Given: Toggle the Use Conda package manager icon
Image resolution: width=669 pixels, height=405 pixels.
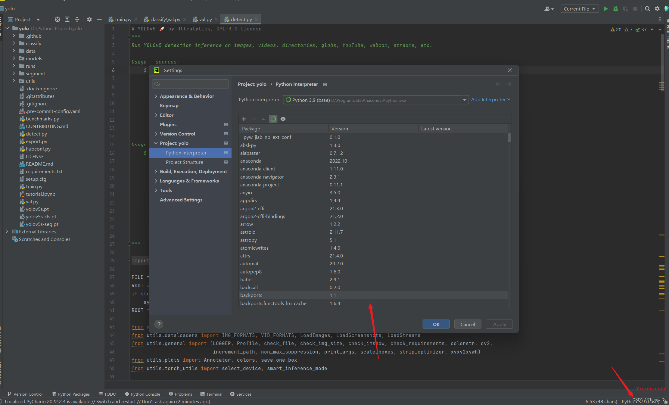Looking at the screenshot, I should [273, 119].
